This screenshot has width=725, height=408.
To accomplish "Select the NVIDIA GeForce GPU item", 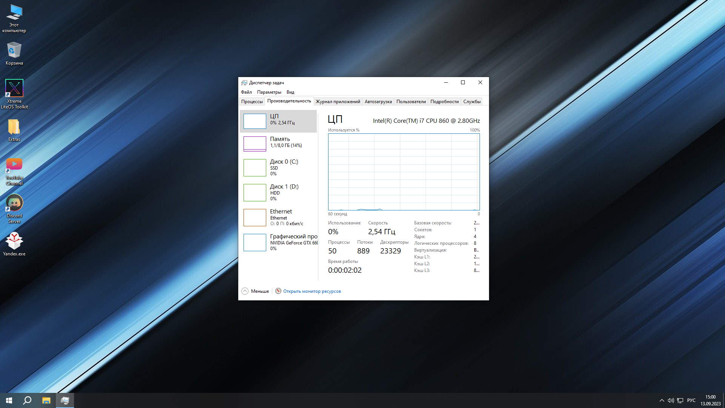I will click(255, 242).
